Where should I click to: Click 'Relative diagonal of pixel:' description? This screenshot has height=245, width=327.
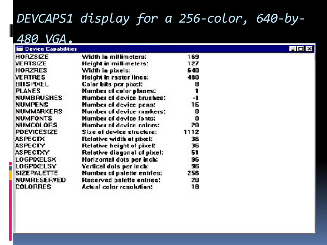point(122,153)
